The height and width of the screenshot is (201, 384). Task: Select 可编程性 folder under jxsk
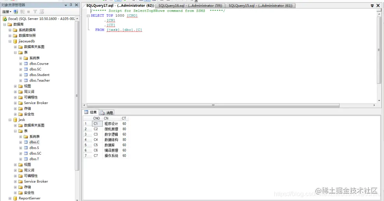[31, 176]
